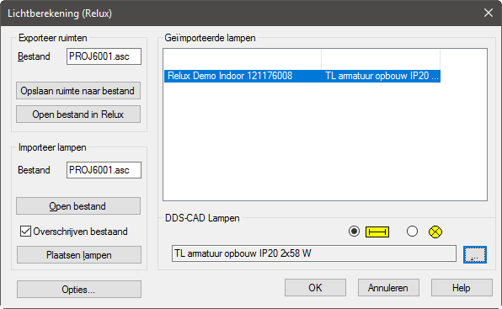
Task: Click Opslaan ruimte naar bestand button
Action: click(78, 91)
